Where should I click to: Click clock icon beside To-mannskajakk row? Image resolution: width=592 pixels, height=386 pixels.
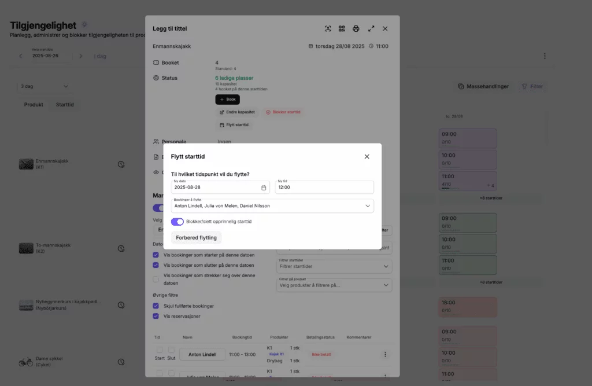click(x=121, y=248)
